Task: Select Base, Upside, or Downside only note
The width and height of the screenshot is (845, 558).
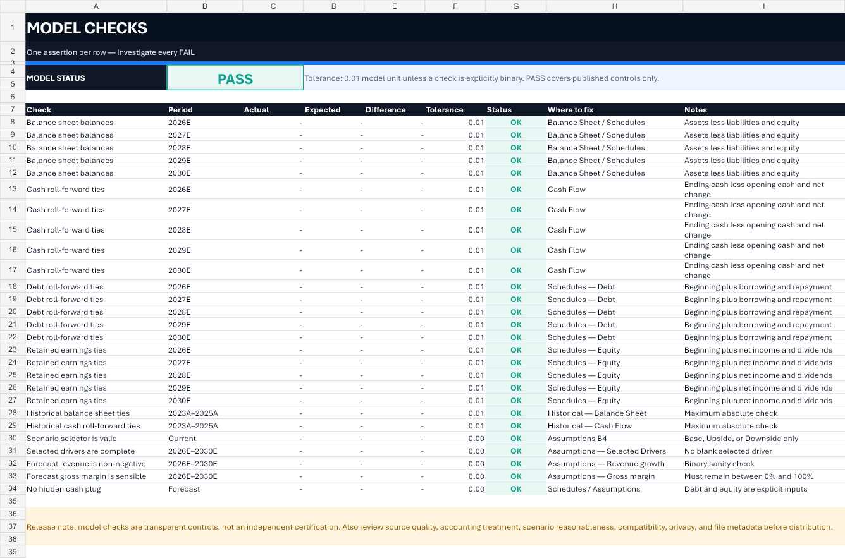Action: [x=764, y=438]
